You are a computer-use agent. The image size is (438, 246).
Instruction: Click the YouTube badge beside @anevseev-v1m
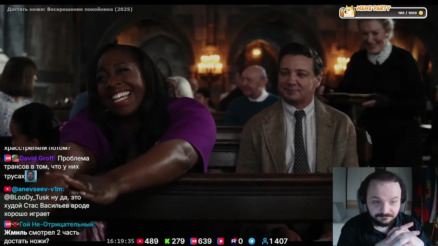tap(8, 189)
